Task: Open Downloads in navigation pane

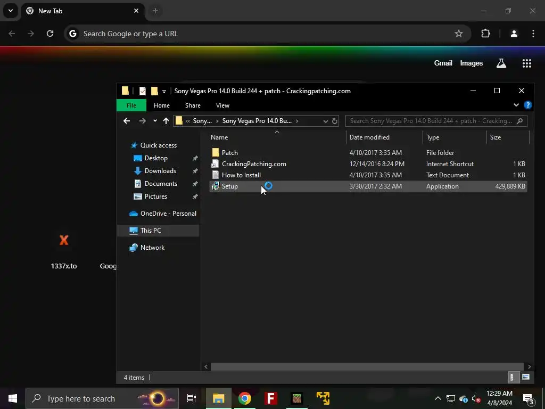Action: point(160,171)
